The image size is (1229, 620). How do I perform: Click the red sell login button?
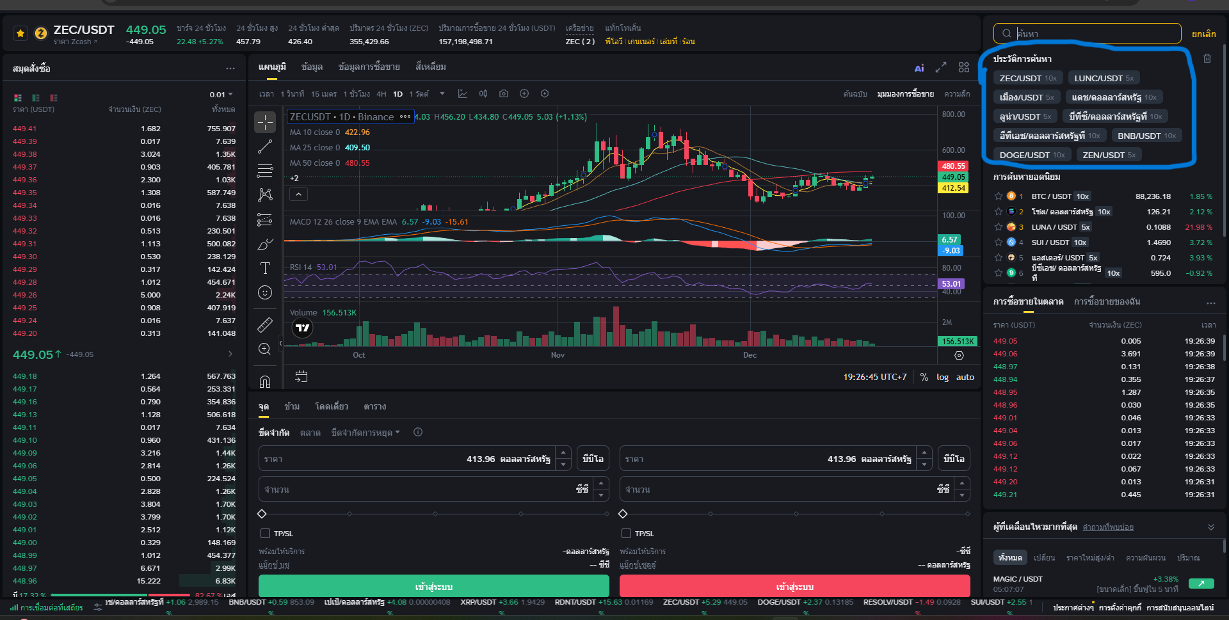(795, 587)
